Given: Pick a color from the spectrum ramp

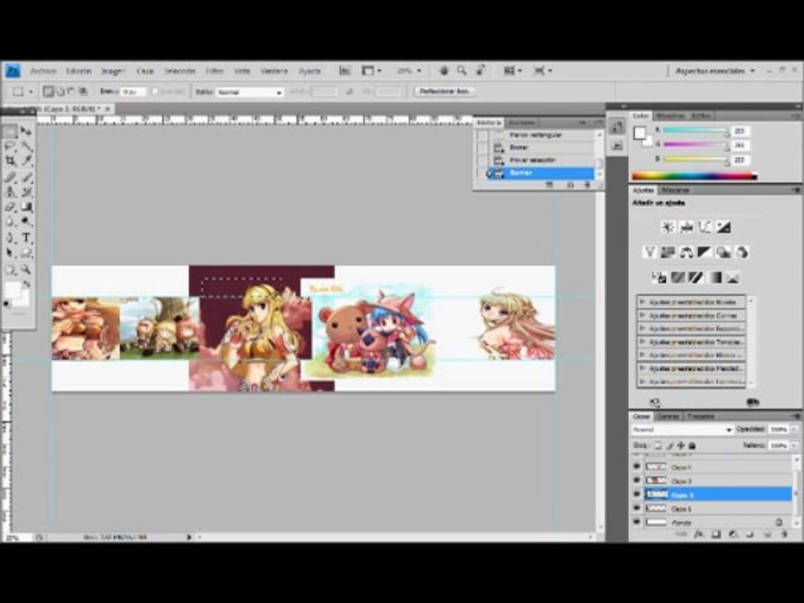Looking at the screenshot, I should [x=694, y=177].
